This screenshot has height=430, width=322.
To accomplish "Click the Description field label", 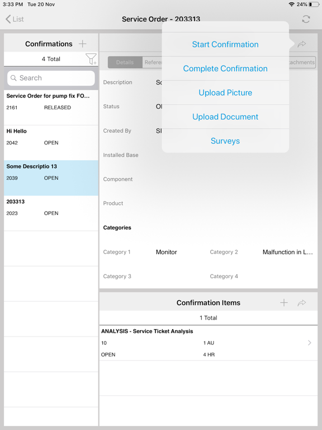I will [118, 82].
